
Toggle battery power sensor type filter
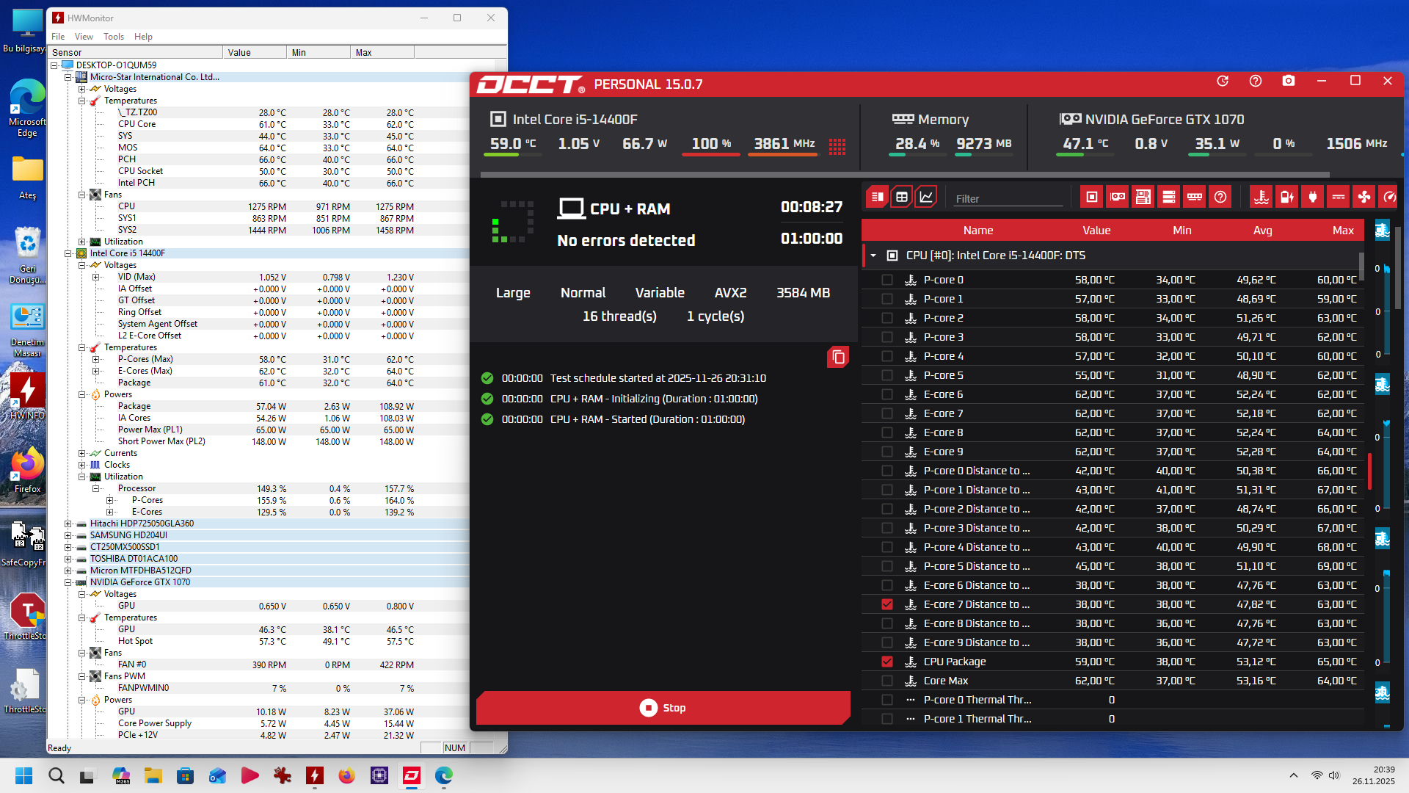pyautogui.click(x=1287, y=197)
